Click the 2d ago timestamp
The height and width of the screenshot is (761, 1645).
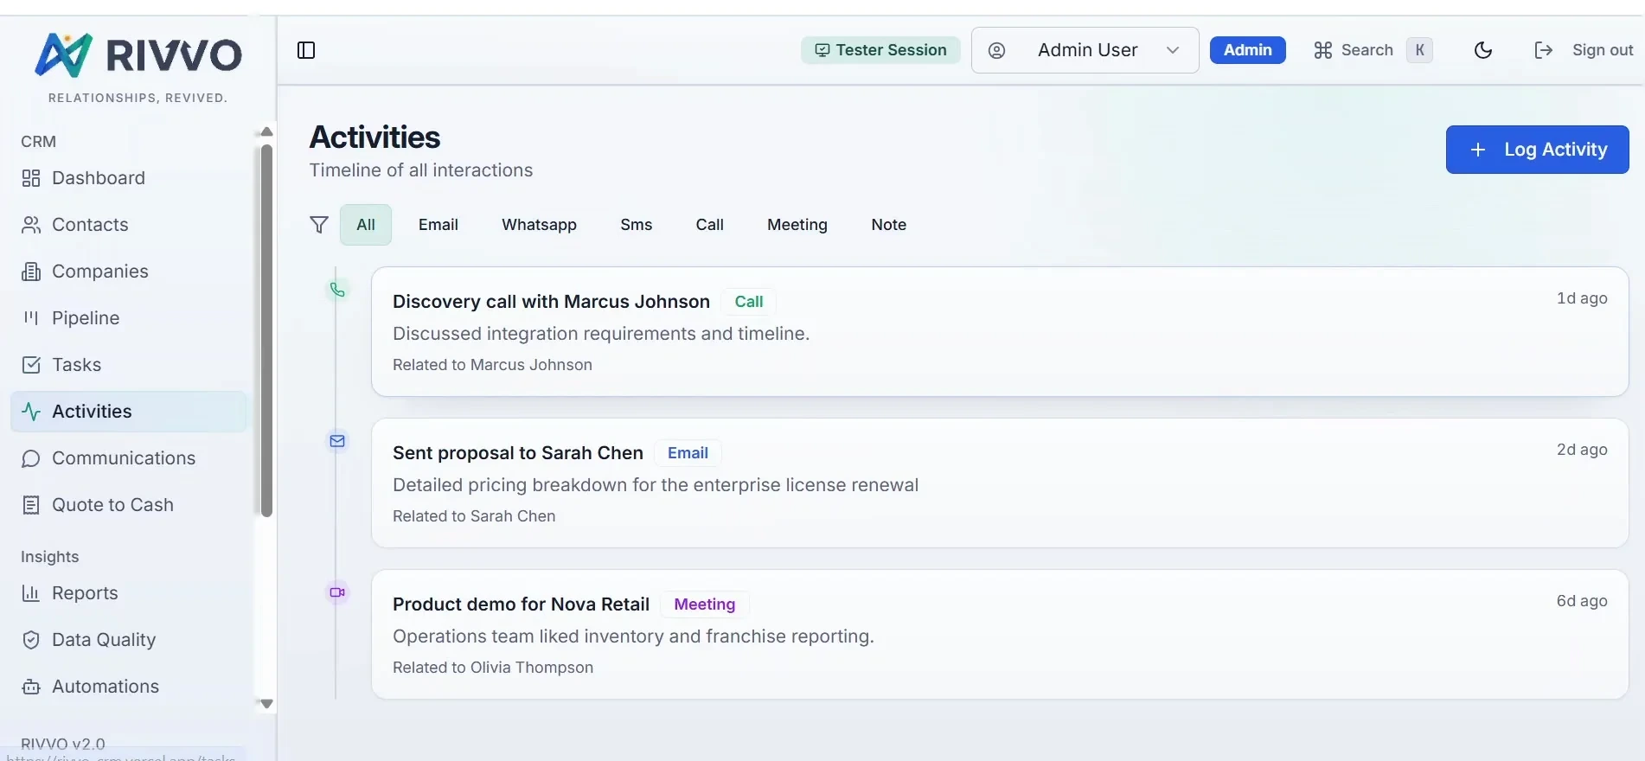tap(1582, 450)
